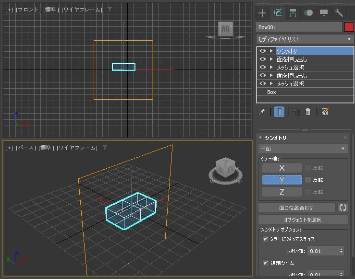
Task: Click the filter icon in Front viewport
Action: point(110,9)
